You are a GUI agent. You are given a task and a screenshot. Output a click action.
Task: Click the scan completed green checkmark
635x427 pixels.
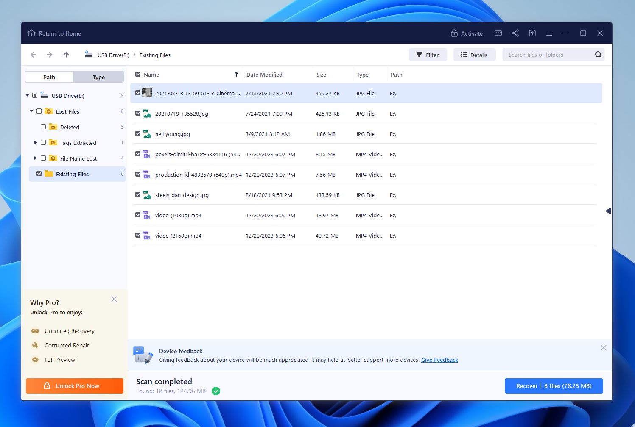(216, 391)
